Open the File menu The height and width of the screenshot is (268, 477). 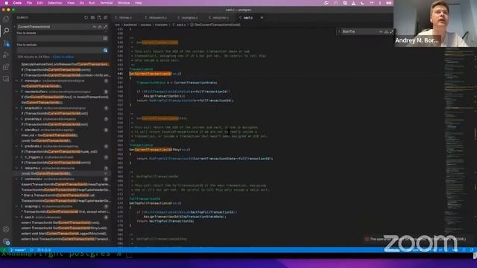(29, 3)
